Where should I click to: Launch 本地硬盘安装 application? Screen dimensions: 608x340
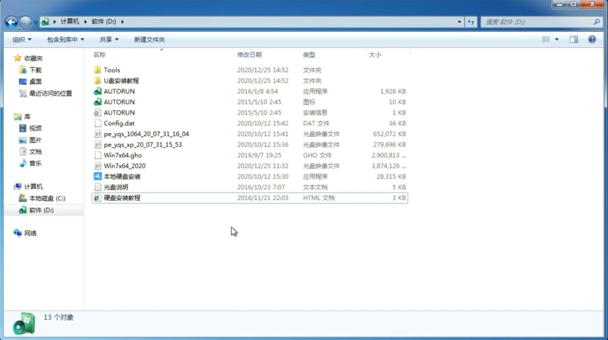pyautogui.click(x=121, y=176)
